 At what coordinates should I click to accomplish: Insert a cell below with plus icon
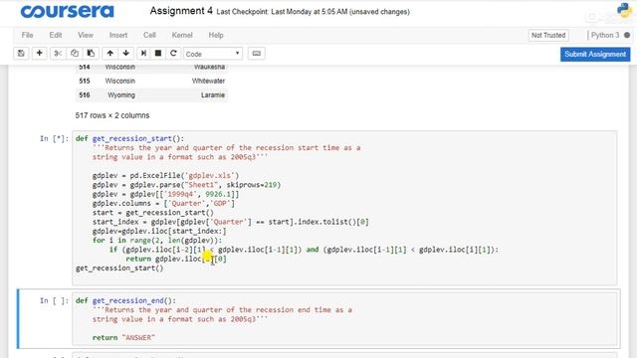[40, 53]
